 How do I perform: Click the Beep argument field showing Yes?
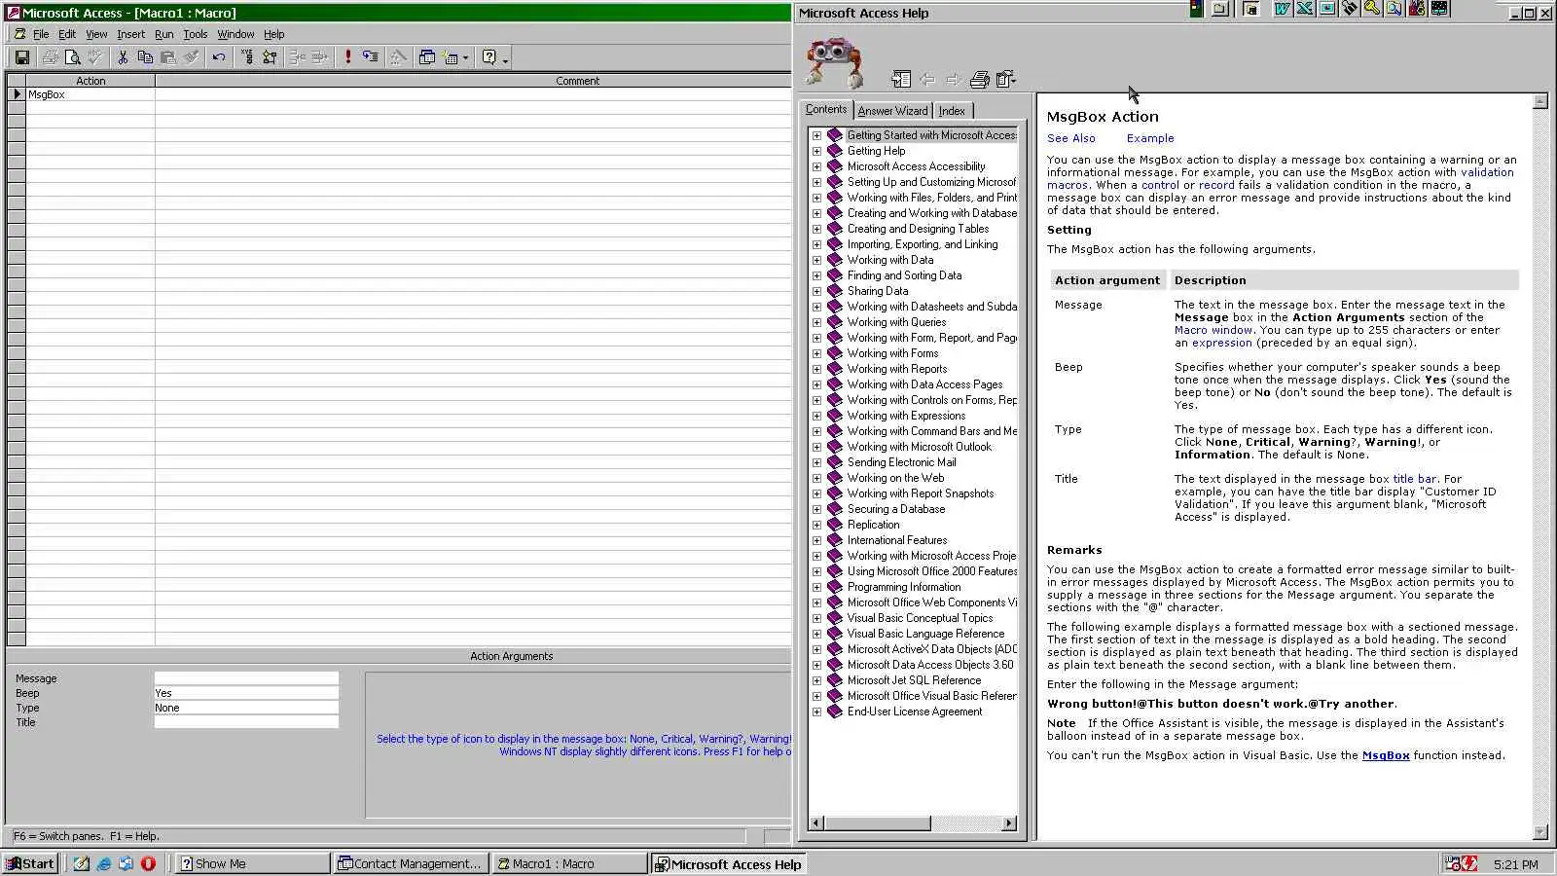point(246,693)
